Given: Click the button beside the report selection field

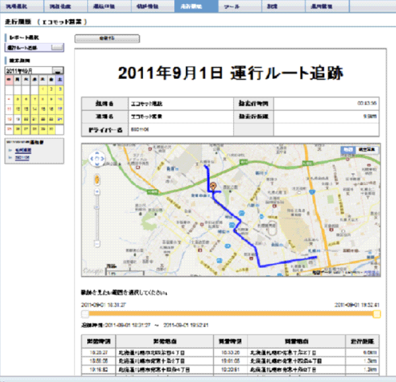Looking at the screenshot, I should tap(57, 48).
